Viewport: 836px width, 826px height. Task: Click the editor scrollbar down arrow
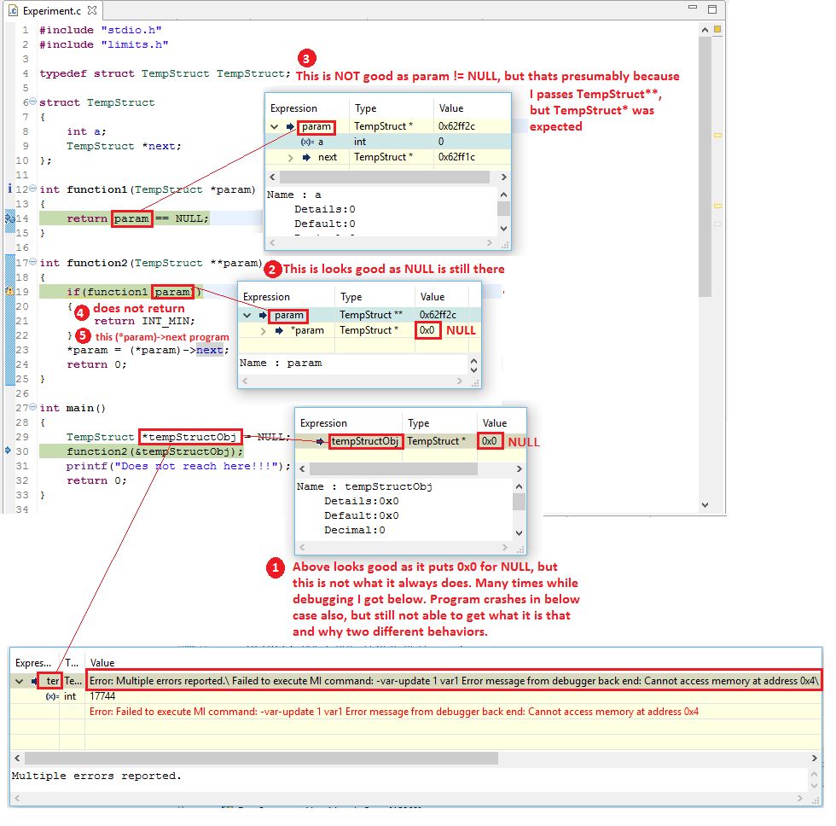705,504
